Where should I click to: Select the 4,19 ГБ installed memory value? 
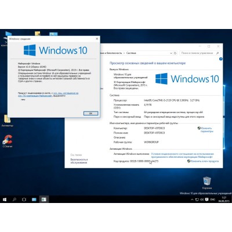pyautogui.click(x=148, y=105)
